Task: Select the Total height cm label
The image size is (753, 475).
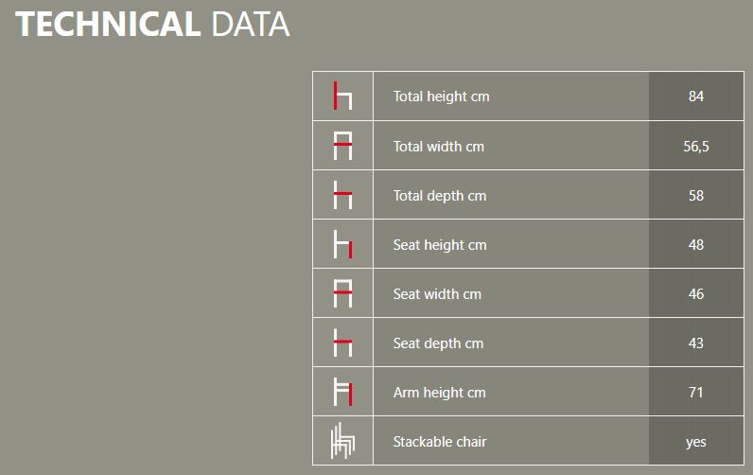Action: [x=441, y=97]
